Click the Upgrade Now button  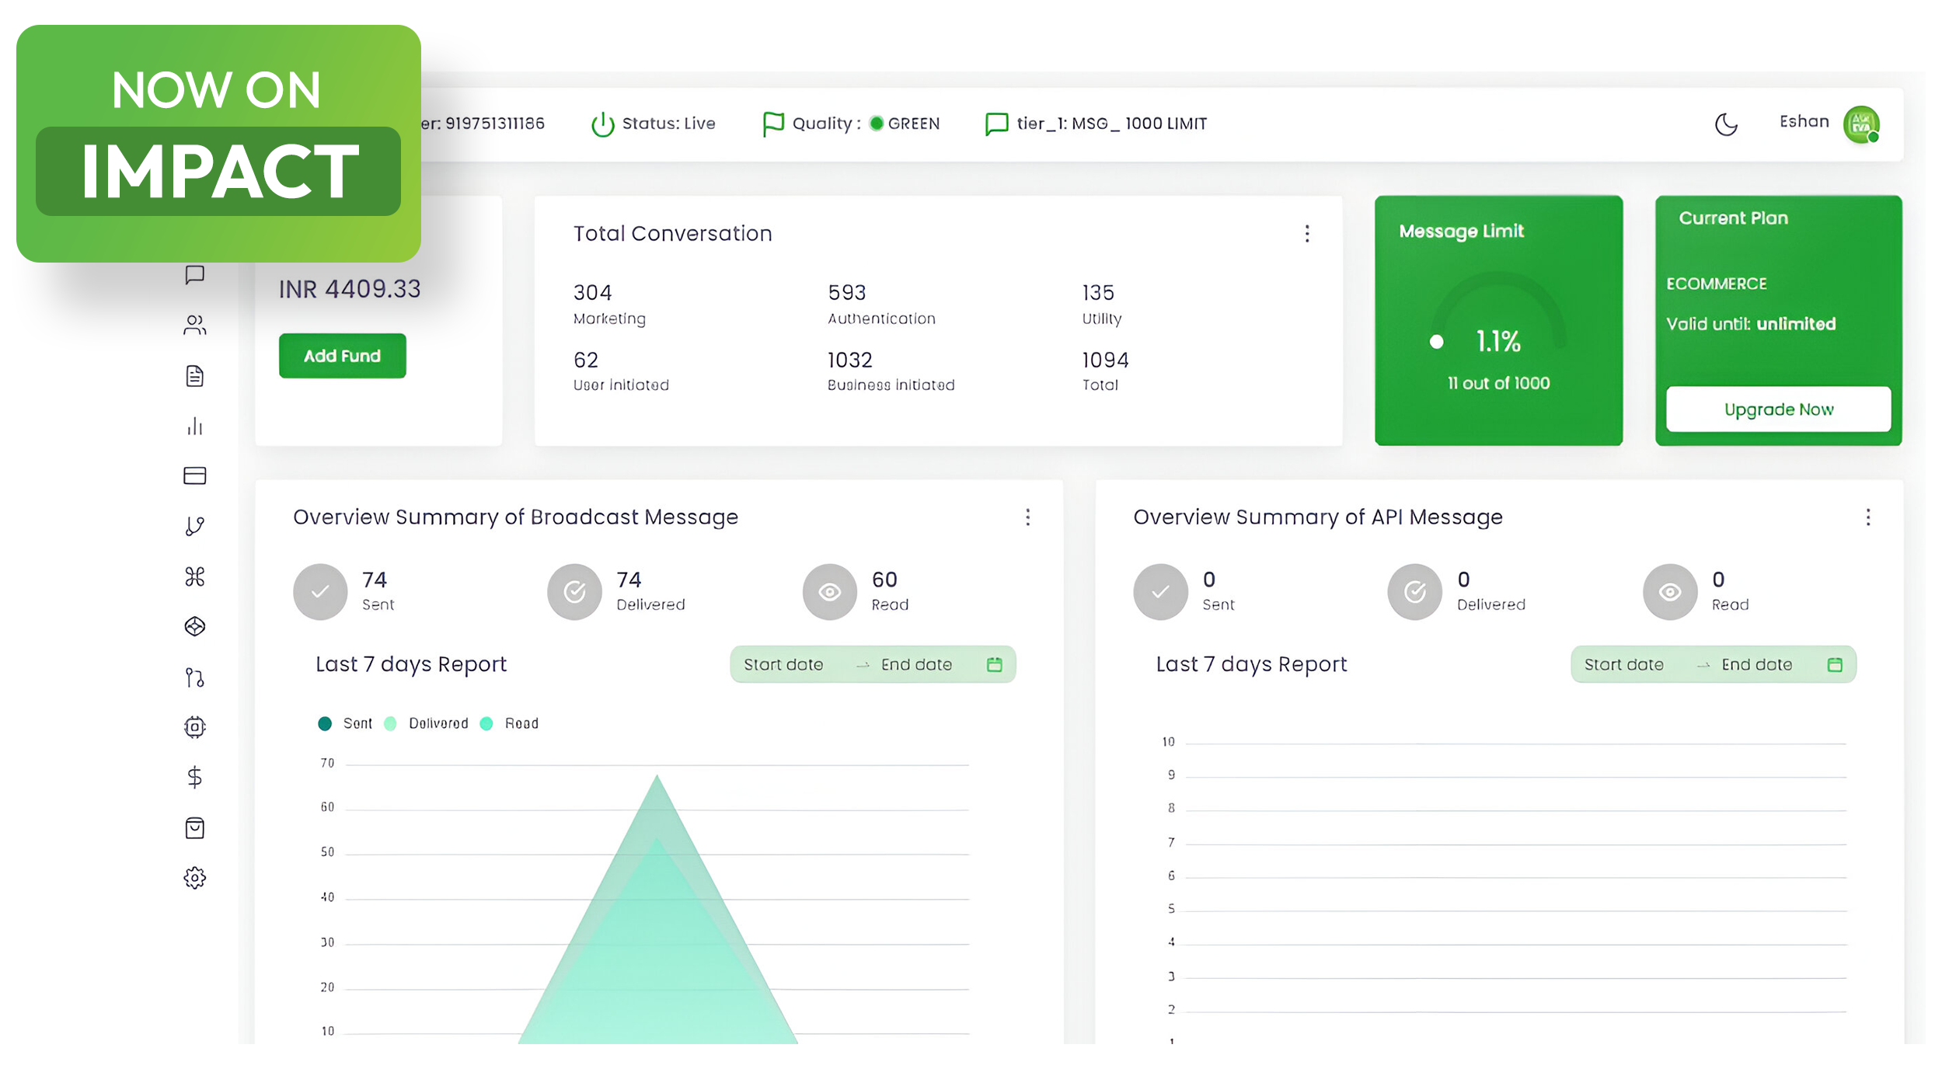(1778, 409)
